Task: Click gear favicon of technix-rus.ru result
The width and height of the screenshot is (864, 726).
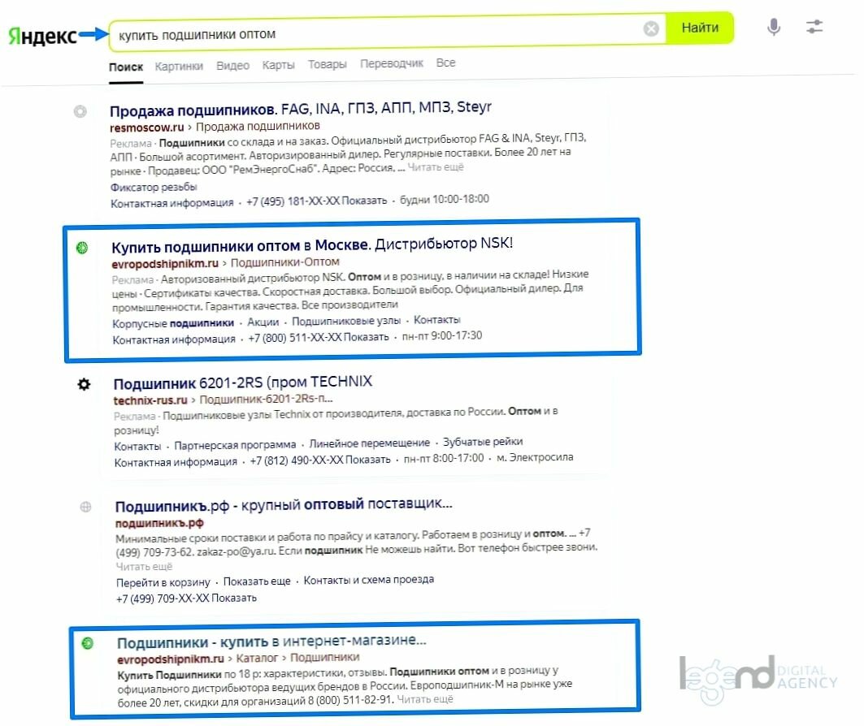Action: click(84, 383)
